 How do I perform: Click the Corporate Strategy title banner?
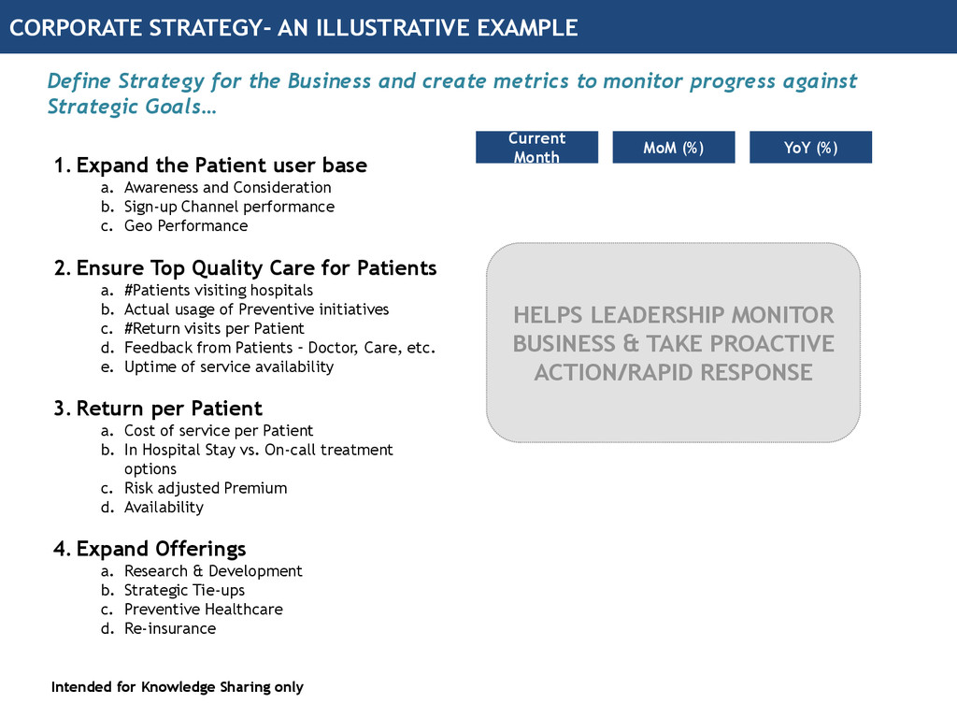478,27
